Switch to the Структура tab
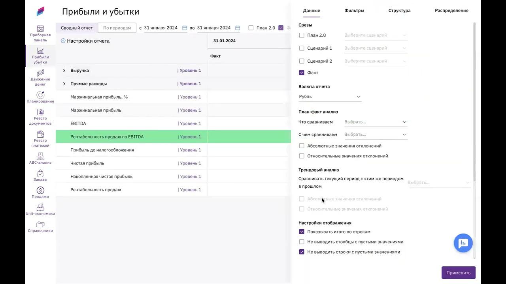 399,11
